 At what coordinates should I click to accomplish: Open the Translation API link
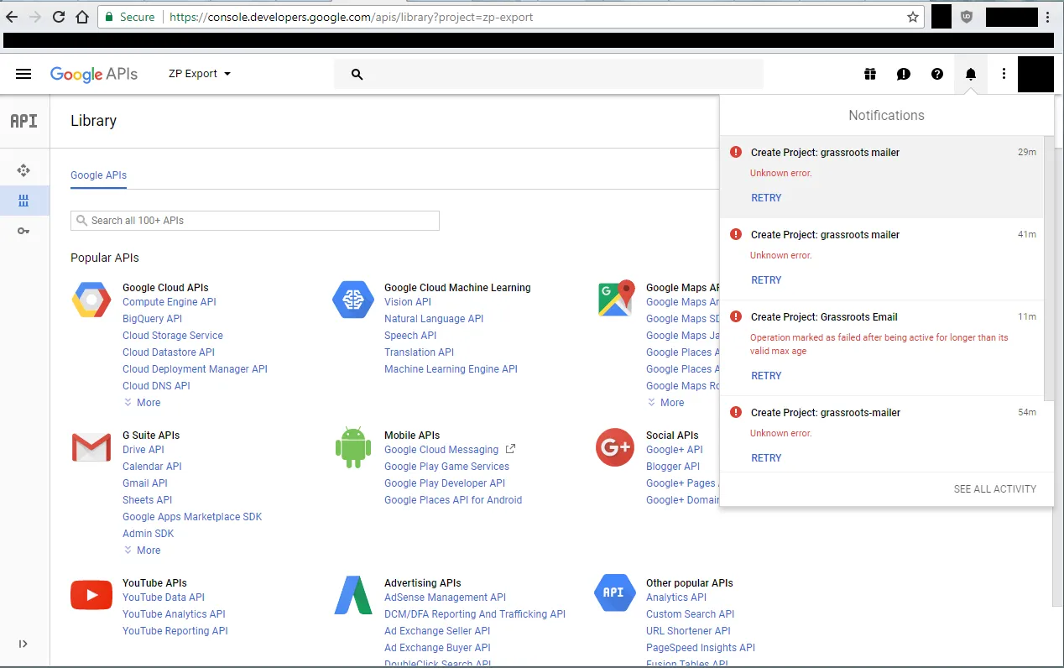click(x=419, y=352)
